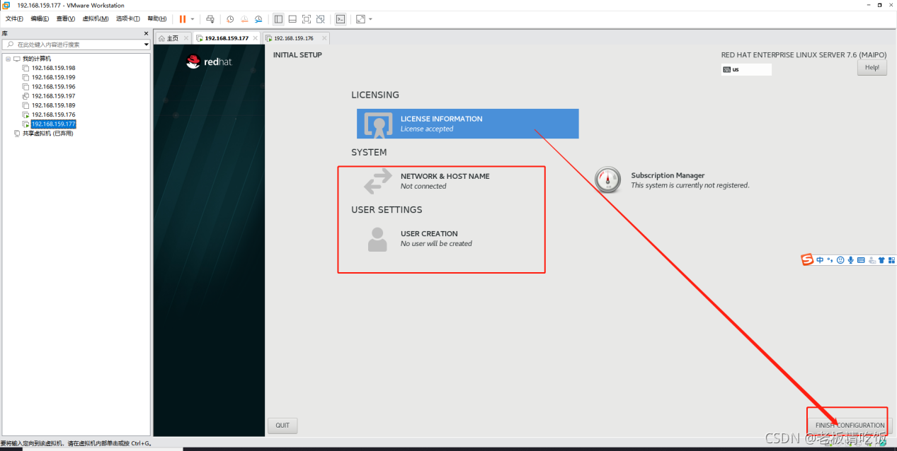
Task: Select VM 192.168.159.198 in the library
Action: (53, 68)
